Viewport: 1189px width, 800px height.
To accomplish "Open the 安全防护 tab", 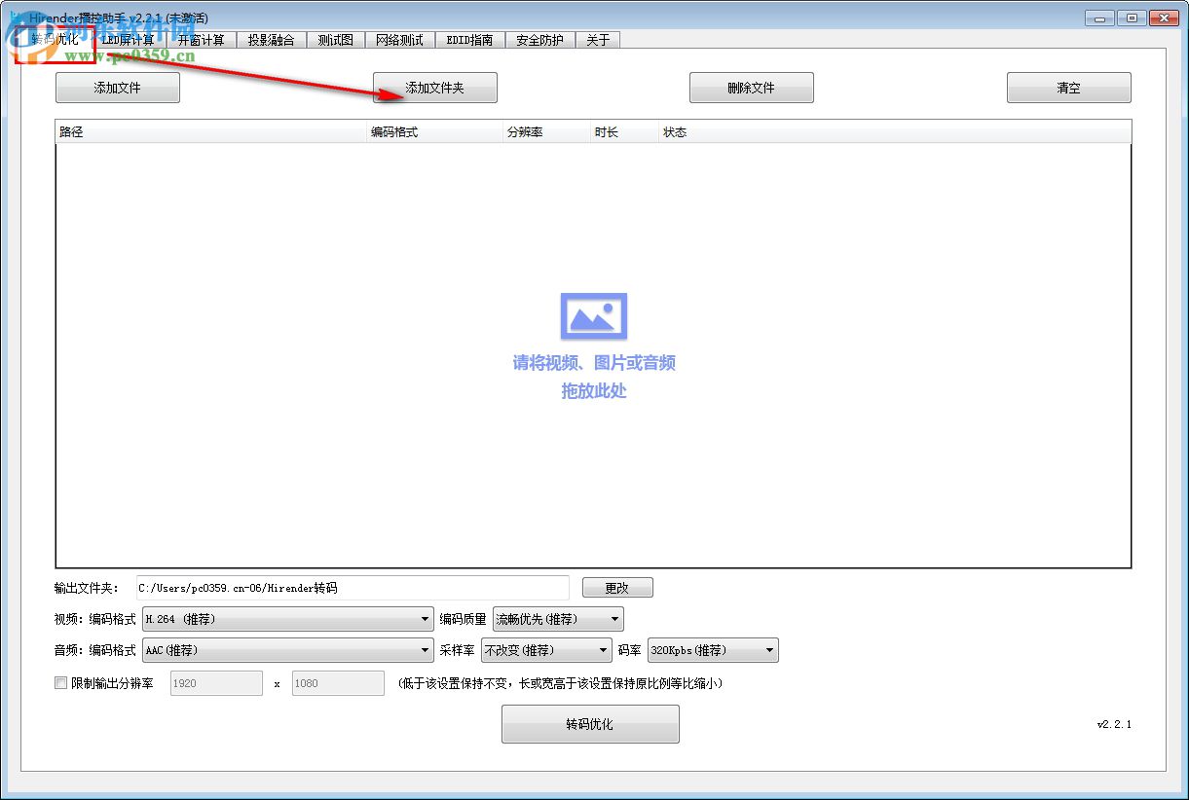I will coord(539,40).
